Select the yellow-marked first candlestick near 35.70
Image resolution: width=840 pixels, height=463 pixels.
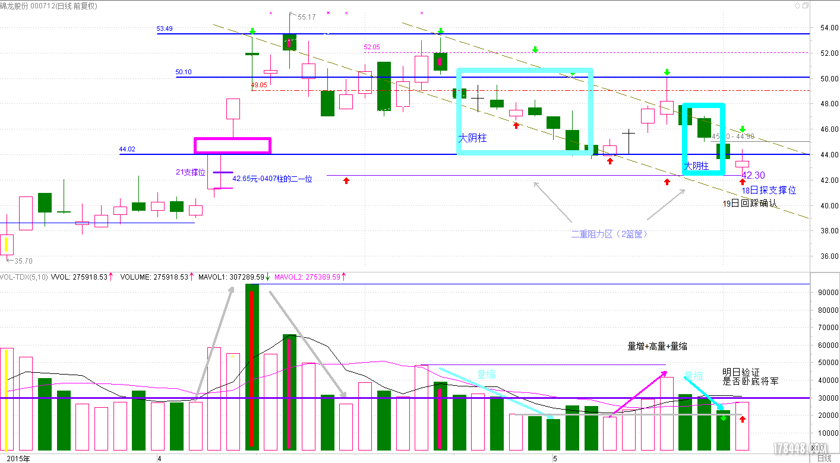click(7, 243)
